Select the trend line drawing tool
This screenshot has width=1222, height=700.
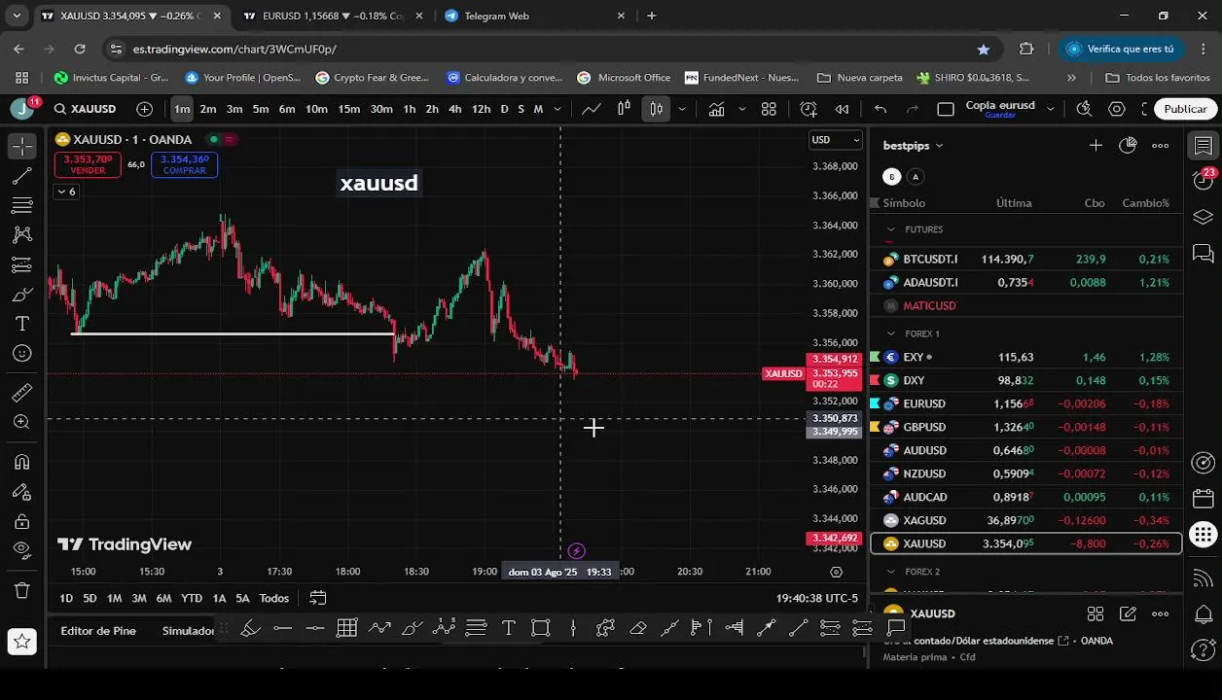pyautogui.click(x=22, y=176)
